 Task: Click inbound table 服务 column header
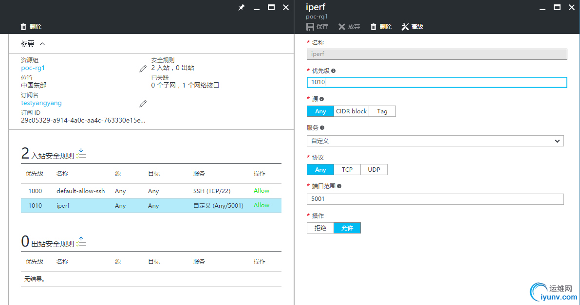click(199, 174)
